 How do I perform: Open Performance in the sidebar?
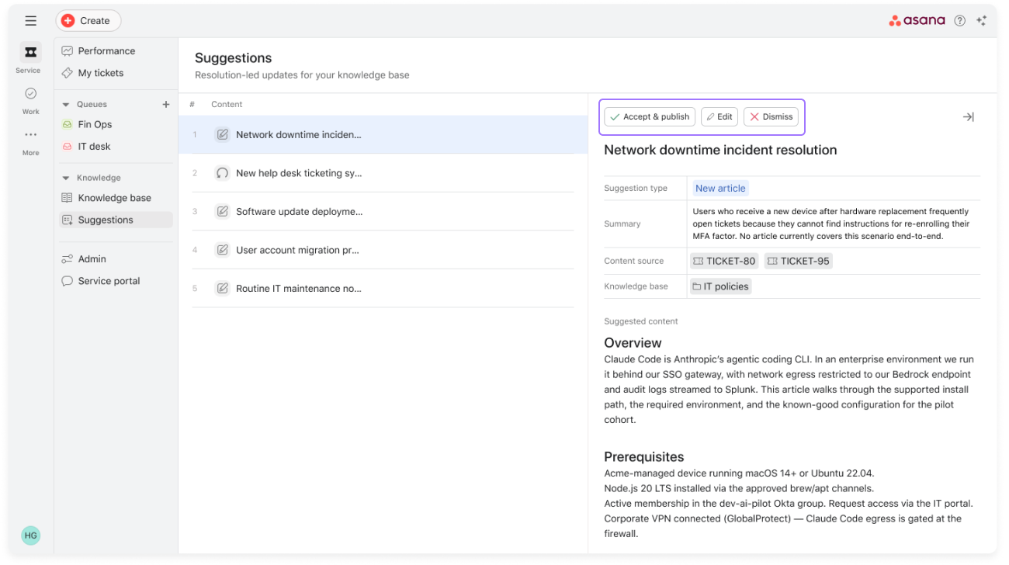(116, 51)
